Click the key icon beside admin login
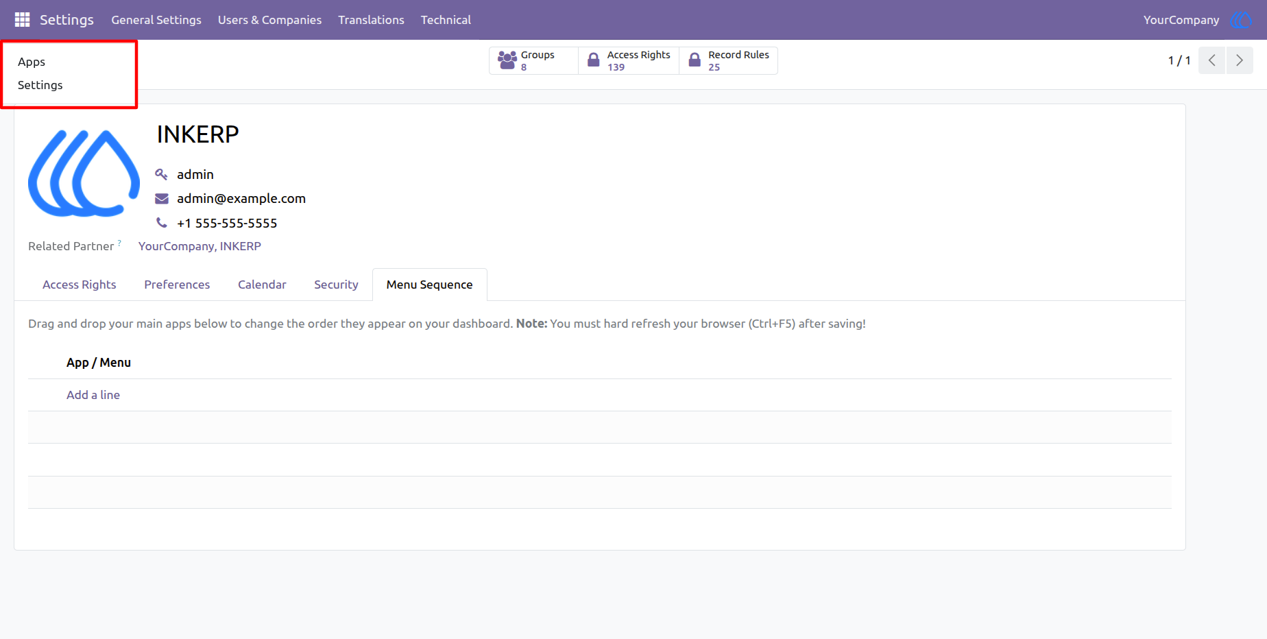Image resolution: width=1267 pixels, height=639 pixels. (162, 174)
